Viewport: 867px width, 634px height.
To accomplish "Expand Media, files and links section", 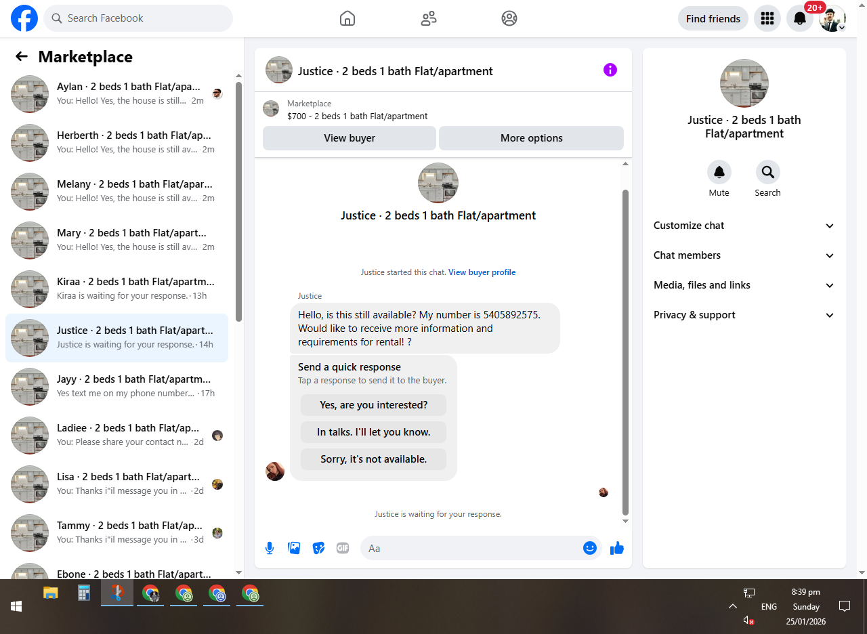I will 744,285.
